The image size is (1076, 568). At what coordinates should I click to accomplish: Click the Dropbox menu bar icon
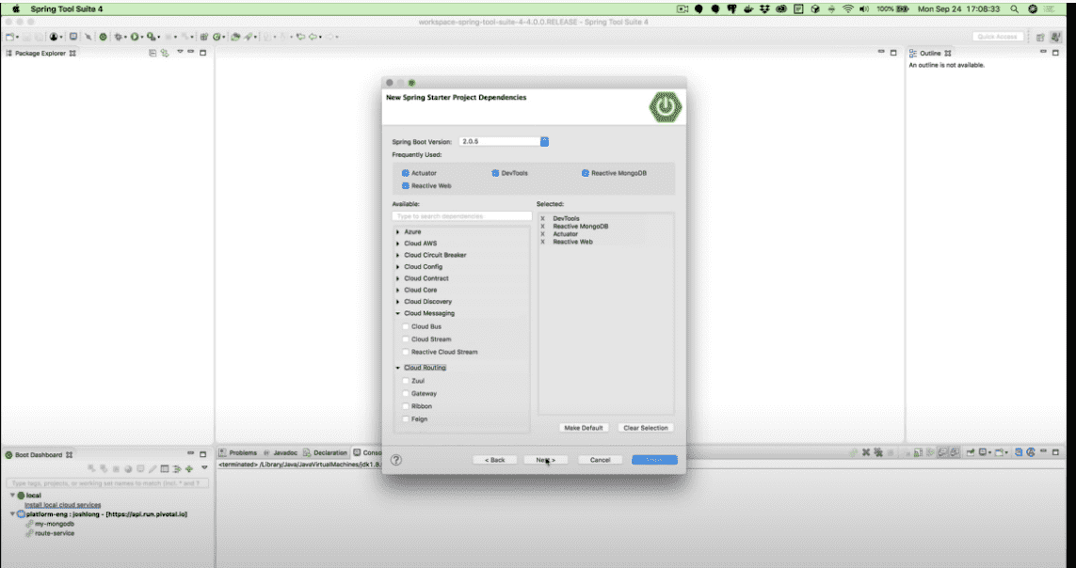coord(764,8)
